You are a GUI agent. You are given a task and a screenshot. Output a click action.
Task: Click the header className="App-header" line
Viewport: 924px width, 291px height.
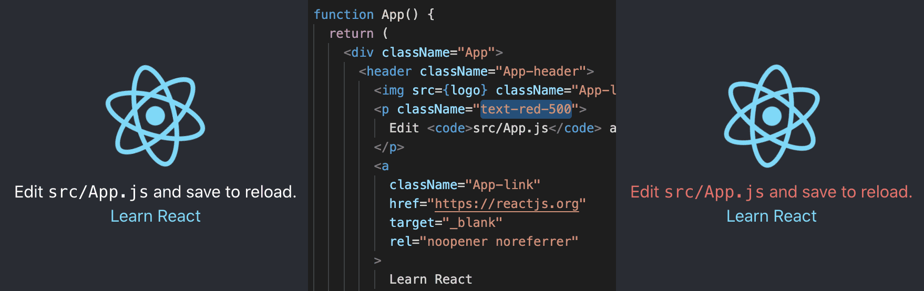coord(476,71)
